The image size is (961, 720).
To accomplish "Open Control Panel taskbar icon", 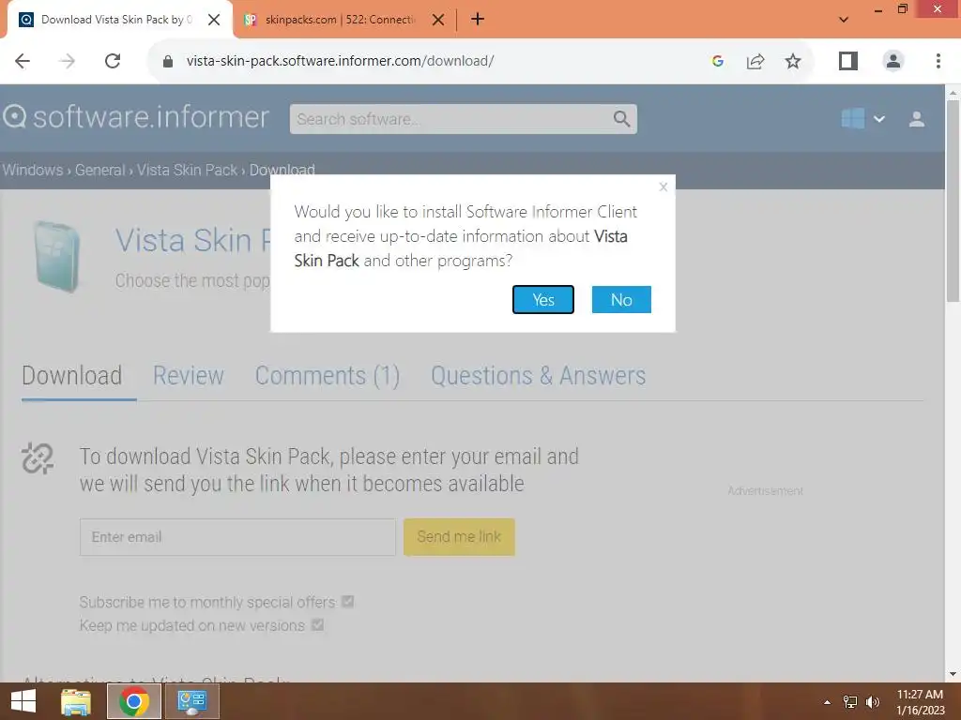I will 191,701.
